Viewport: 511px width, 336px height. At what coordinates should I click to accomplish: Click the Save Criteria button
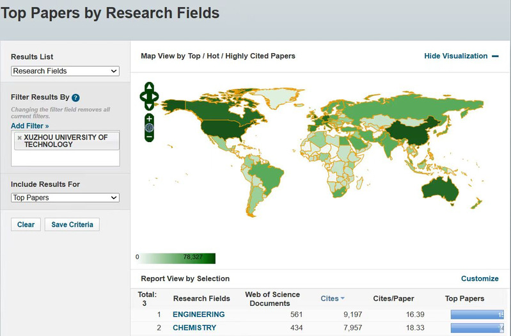pos(72,225)
